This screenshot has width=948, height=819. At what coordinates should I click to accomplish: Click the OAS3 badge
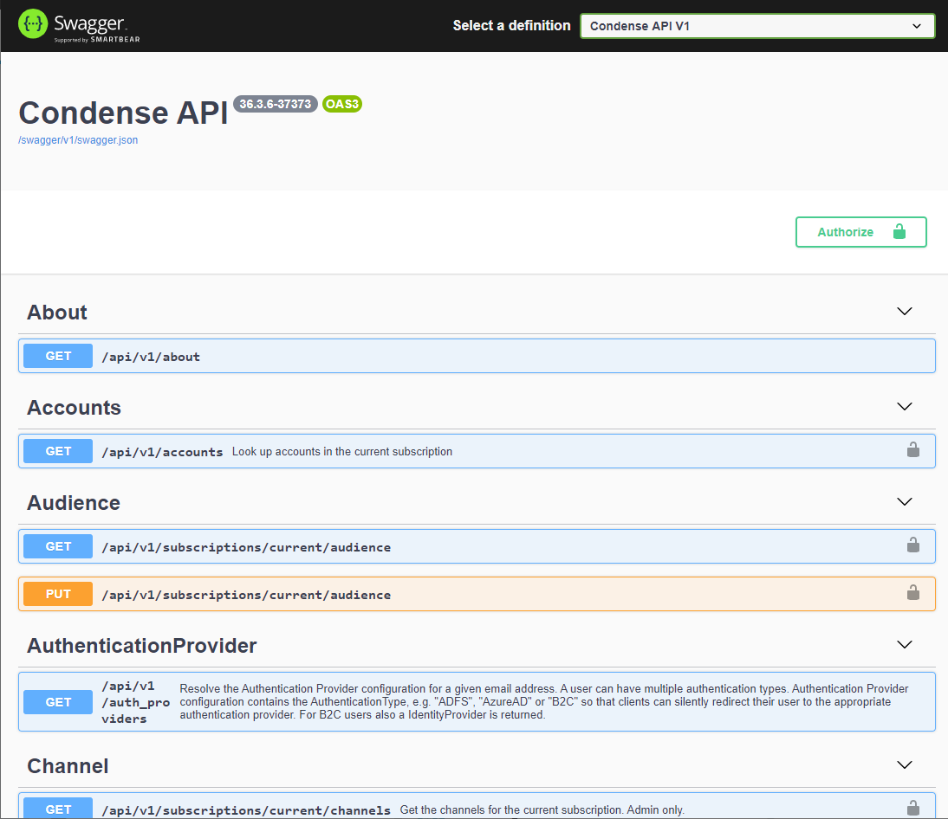coord(342,104)
